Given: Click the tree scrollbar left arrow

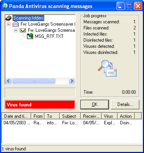Looking at the screenshot, I should (8, 81).
